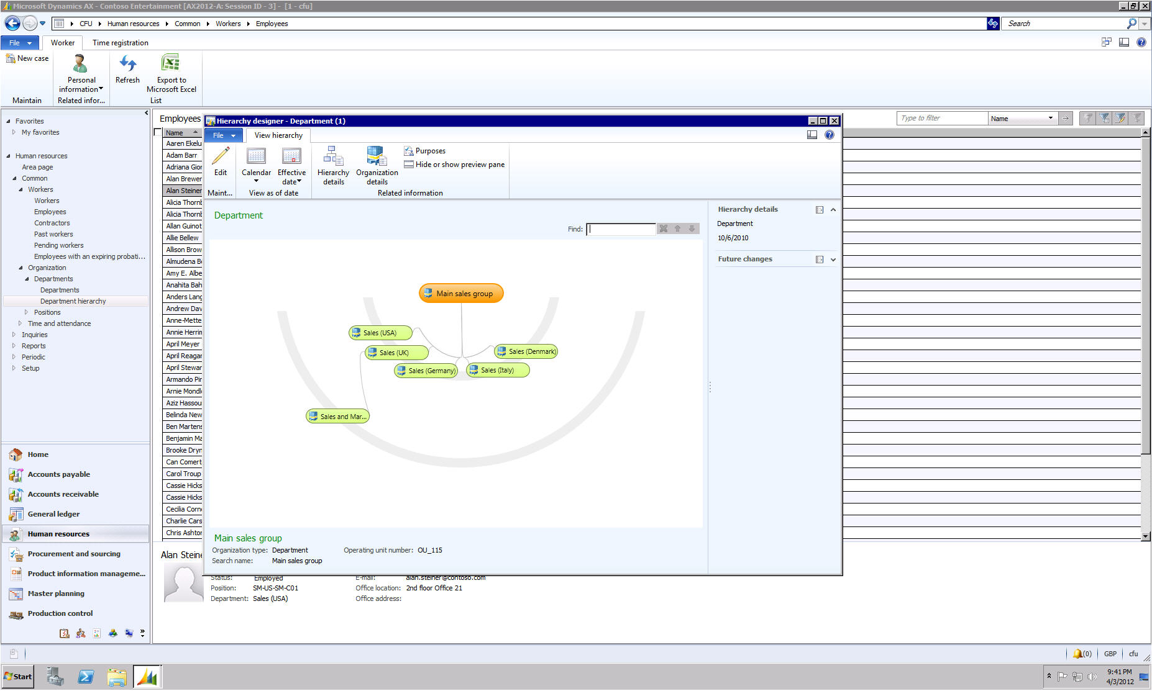Click the find previous up arrow

677,228
